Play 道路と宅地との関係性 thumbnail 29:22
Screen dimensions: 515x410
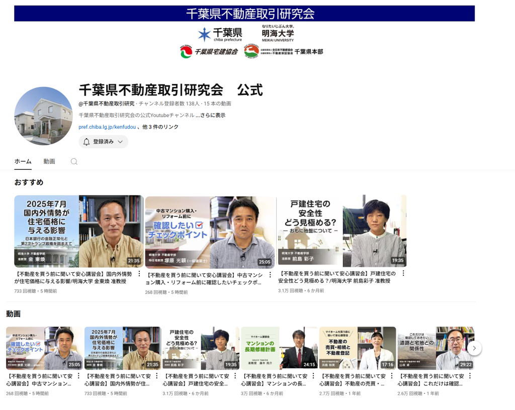(x=436, y=348)
